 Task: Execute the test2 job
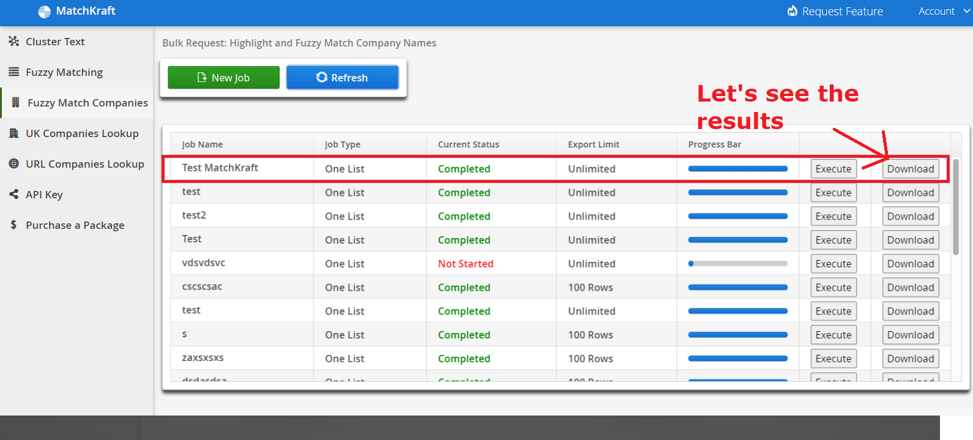pyautogui.click(x=833, y=217)
